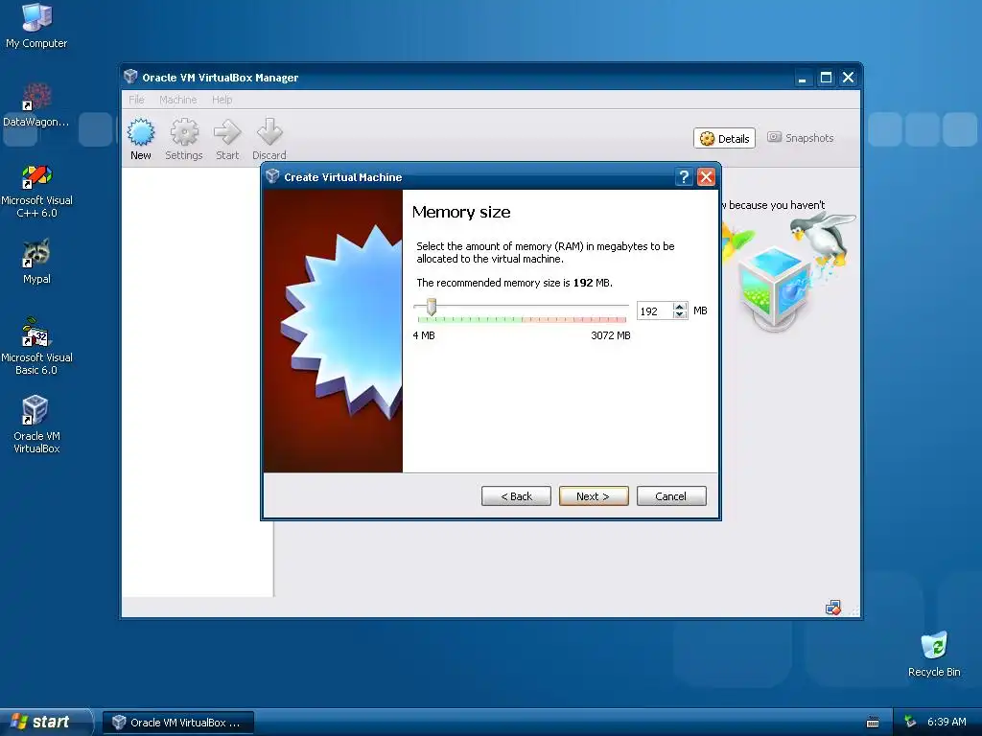Switch to the Details view
Viewport: 982px width, 736px height.
725,138
